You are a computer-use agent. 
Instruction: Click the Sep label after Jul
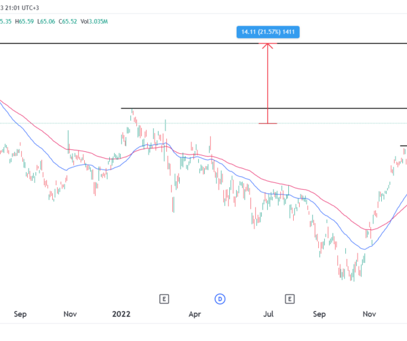(319, 315)
